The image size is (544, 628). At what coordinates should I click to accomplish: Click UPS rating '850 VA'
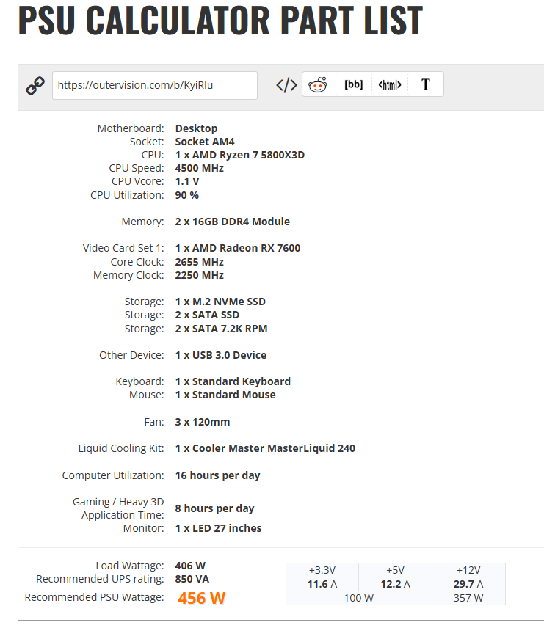[x=192, y=579]
